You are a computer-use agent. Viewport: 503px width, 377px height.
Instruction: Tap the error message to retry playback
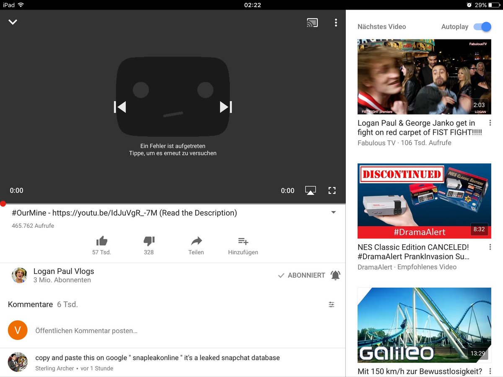coord(173,150)
